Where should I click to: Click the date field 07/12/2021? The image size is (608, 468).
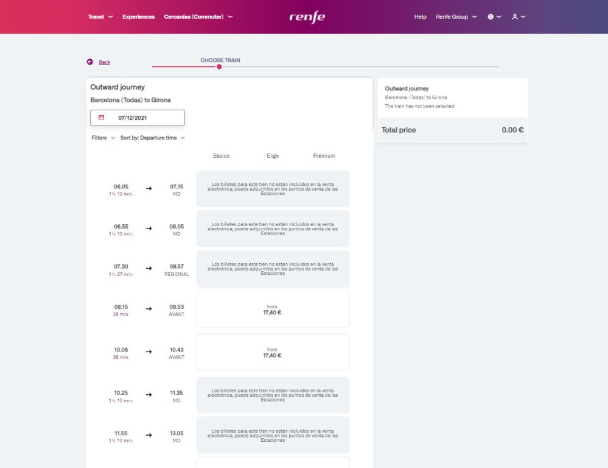pyautogui.click(x=138, y=118)
